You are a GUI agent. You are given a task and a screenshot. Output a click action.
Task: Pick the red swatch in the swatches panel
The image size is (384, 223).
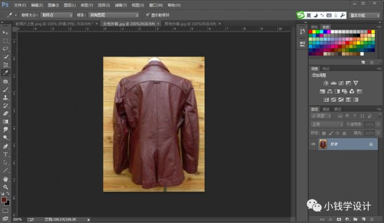(x=312, y=32)
